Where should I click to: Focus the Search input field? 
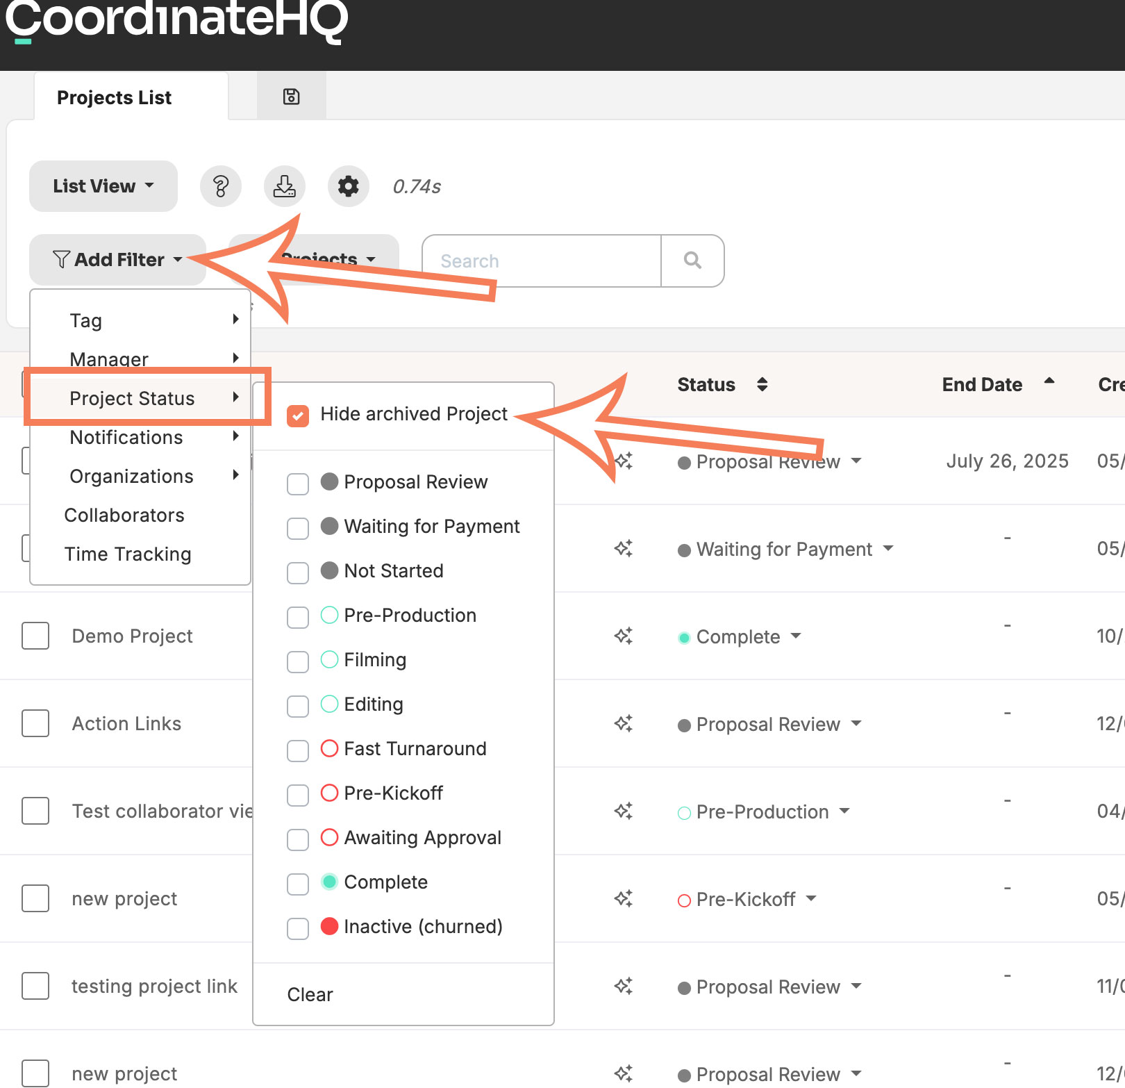(541, 261)
